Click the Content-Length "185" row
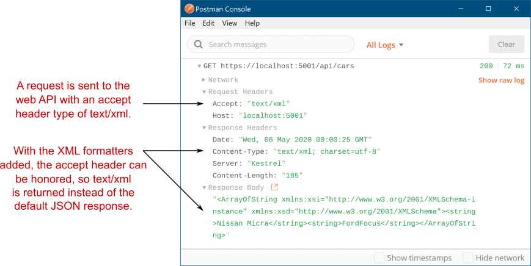 coord(257,176)
